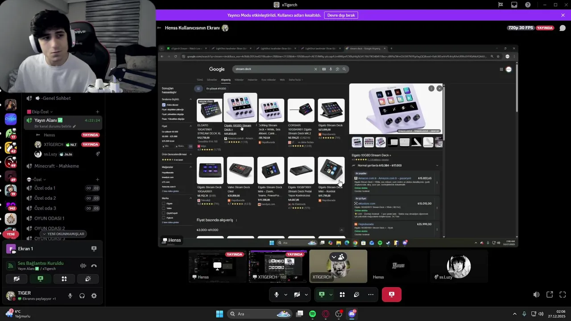Open the stream chat bubble icon
Screen dimensions: 571x321
pos(563,28)
